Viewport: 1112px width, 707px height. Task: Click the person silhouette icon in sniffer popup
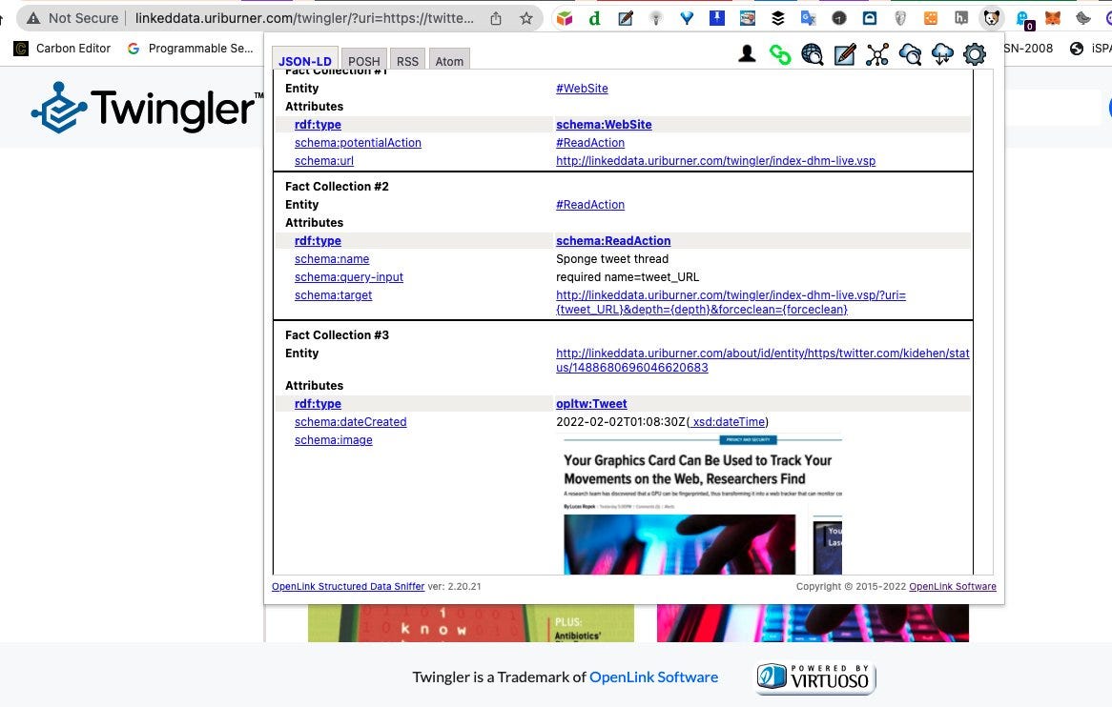click(x=747, y=54)
